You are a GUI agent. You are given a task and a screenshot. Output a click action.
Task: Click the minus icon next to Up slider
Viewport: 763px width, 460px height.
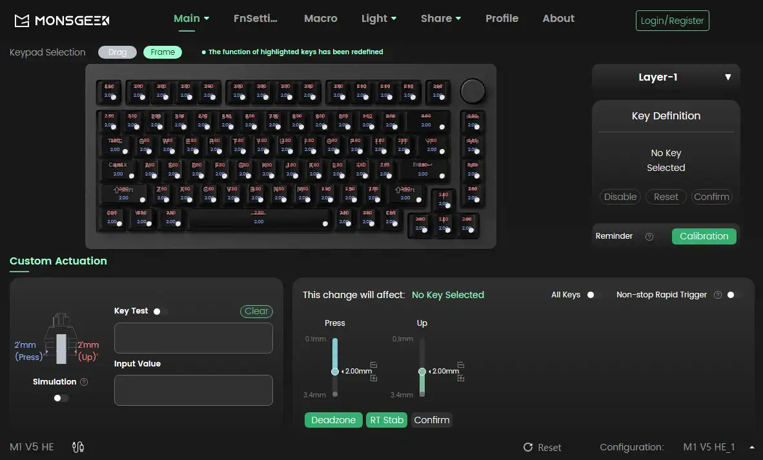pos(461,365)
